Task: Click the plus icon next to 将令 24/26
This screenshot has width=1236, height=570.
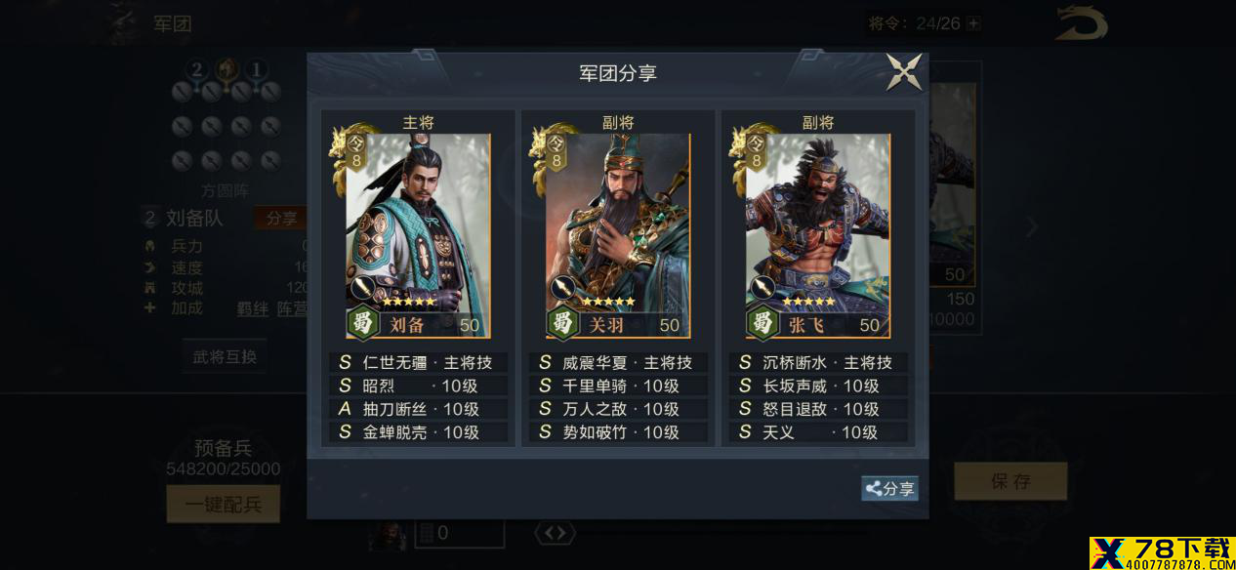Action: pyautogui.click(x=973, y=23)
